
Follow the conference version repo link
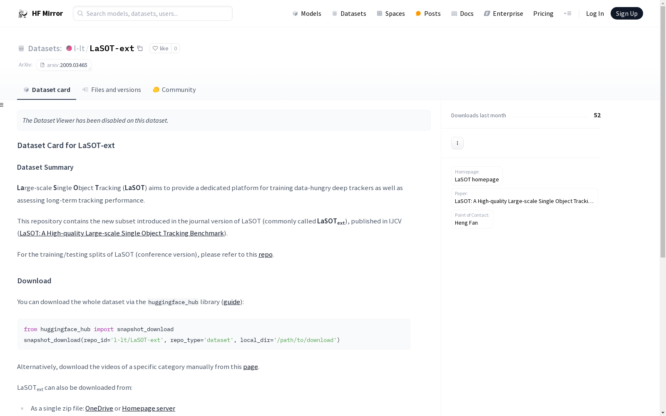[266, 255]
